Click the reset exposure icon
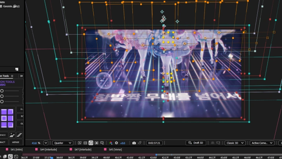Viewport: 282px width, 159px height. pos(116,143)
